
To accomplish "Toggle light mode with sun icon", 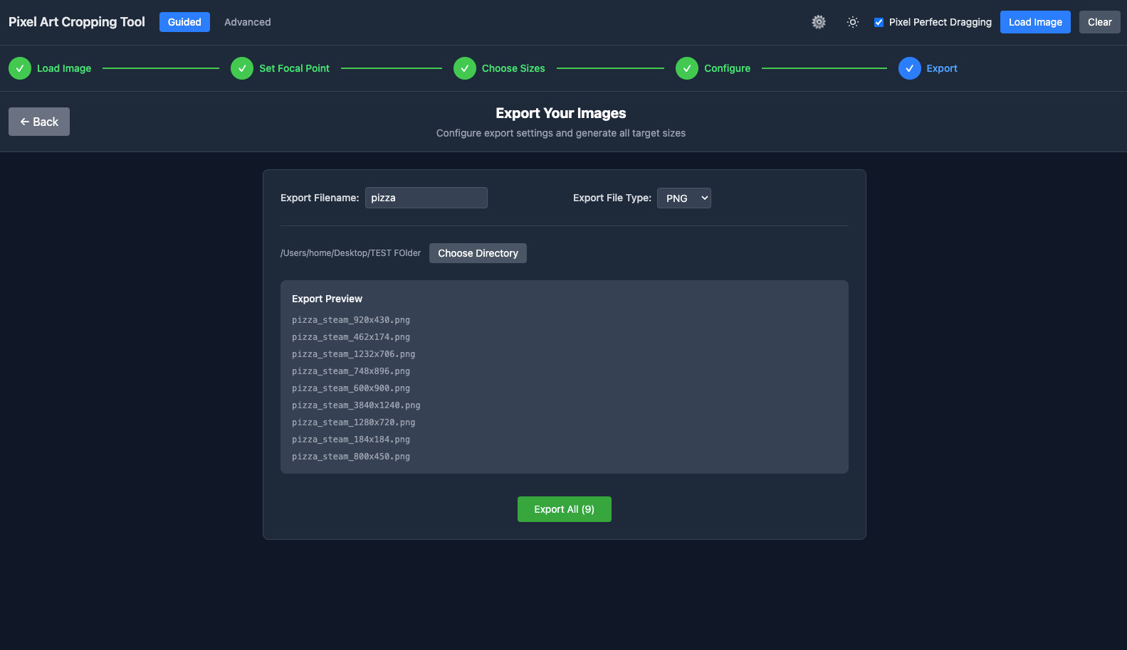I will tap(852, 22).
